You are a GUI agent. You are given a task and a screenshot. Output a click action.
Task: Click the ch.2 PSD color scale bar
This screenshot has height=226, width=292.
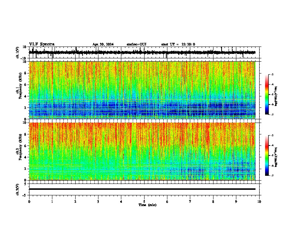tap(267, 155)
